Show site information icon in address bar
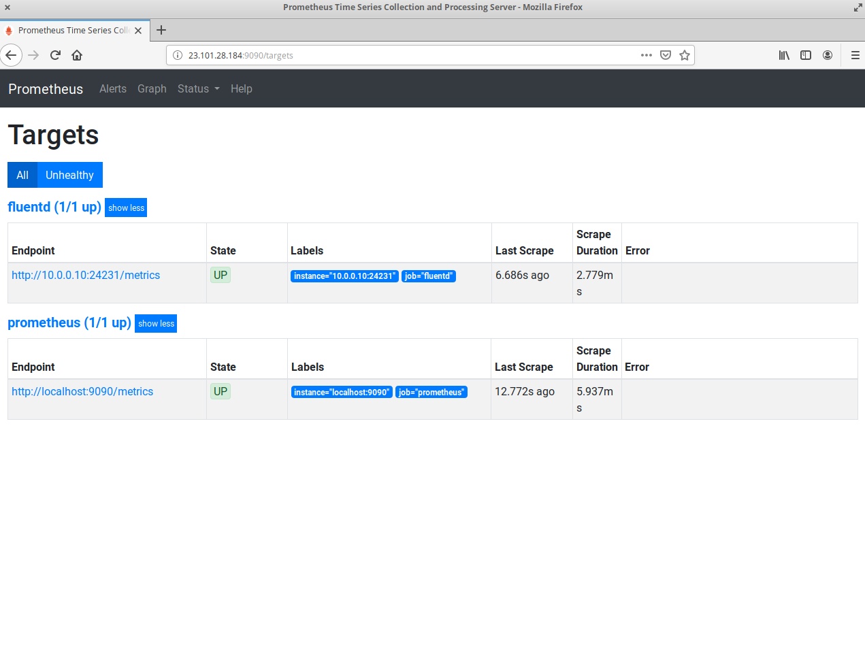This screenshot has height=662, width=865. [x=178, y=55]
